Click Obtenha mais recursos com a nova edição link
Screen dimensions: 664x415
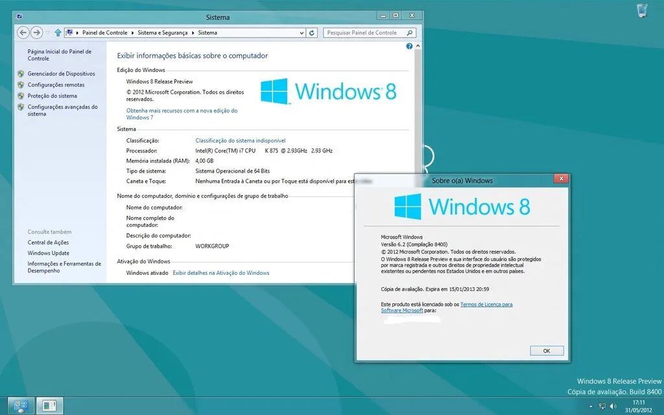coord(182,114)
